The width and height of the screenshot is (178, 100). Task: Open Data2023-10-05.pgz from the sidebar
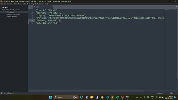pyautogui.click(x=13, y=14)
